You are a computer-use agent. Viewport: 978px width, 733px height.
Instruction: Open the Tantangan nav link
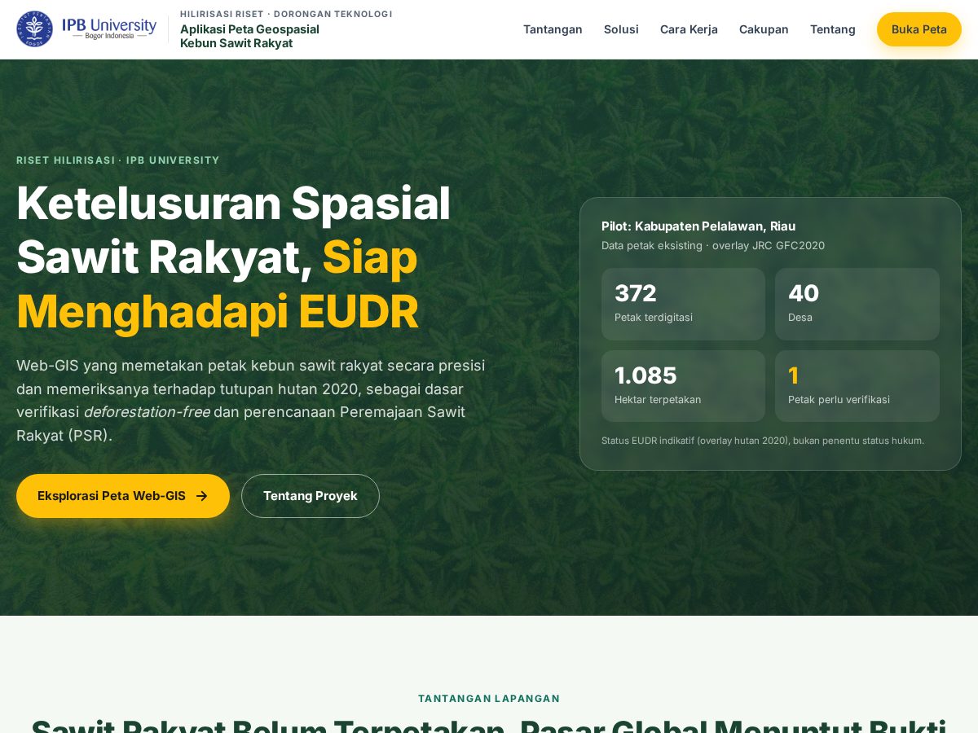[553, 29]
